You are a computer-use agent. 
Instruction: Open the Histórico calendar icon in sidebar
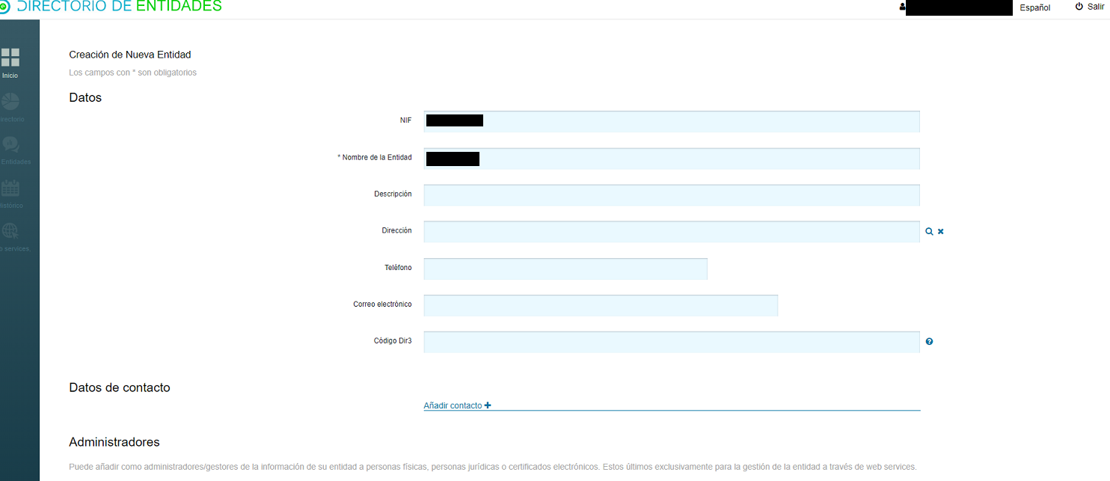[x=10, y=191]
